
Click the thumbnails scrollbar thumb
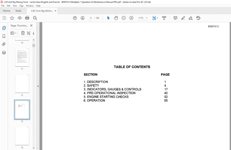(x=34, y=46)
